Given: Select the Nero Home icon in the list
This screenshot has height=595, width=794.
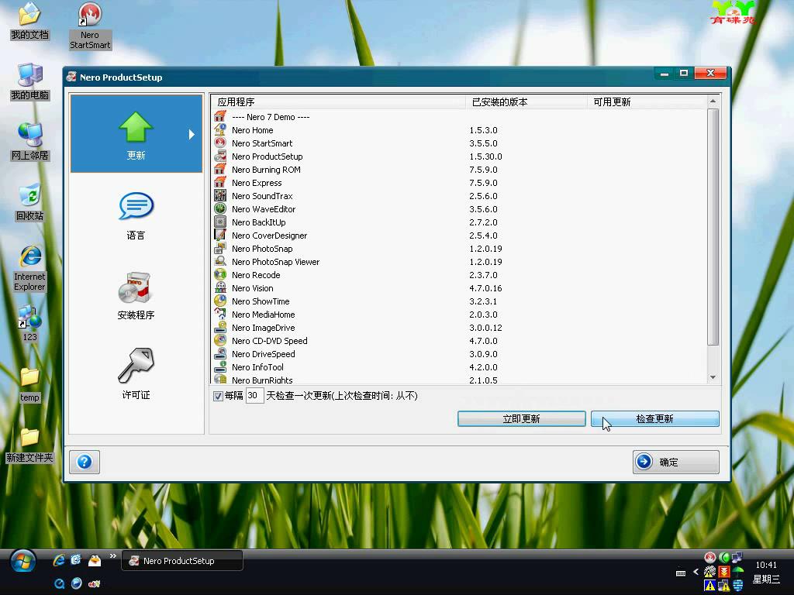Looking at the screenshot, I should [x=219, y=130].
